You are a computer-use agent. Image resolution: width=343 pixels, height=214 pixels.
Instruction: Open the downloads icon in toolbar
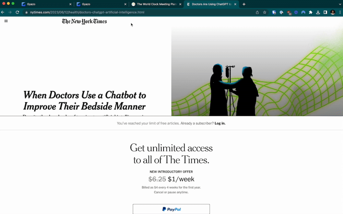(318, 12)
